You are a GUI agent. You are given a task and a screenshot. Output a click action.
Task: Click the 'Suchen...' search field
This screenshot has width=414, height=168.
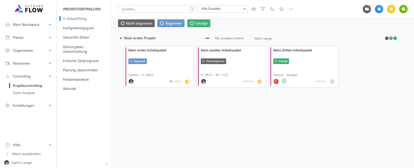(x=154, y=9)
